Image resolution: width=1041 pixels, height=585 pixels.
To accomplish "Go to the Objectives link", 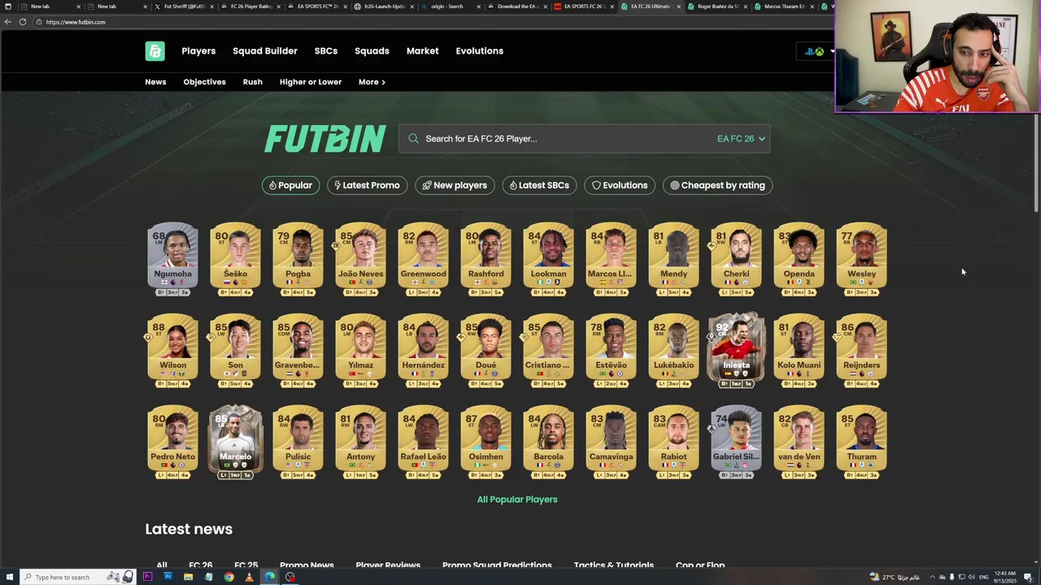I will click(204, 82).
